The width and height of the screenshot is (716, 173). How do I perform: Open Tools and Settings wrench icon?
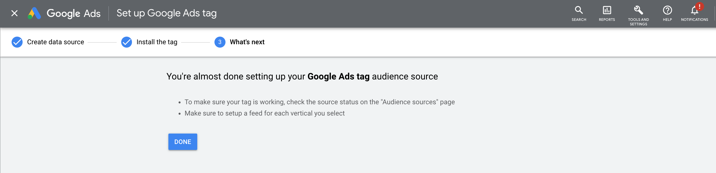(x=638, y=10)
